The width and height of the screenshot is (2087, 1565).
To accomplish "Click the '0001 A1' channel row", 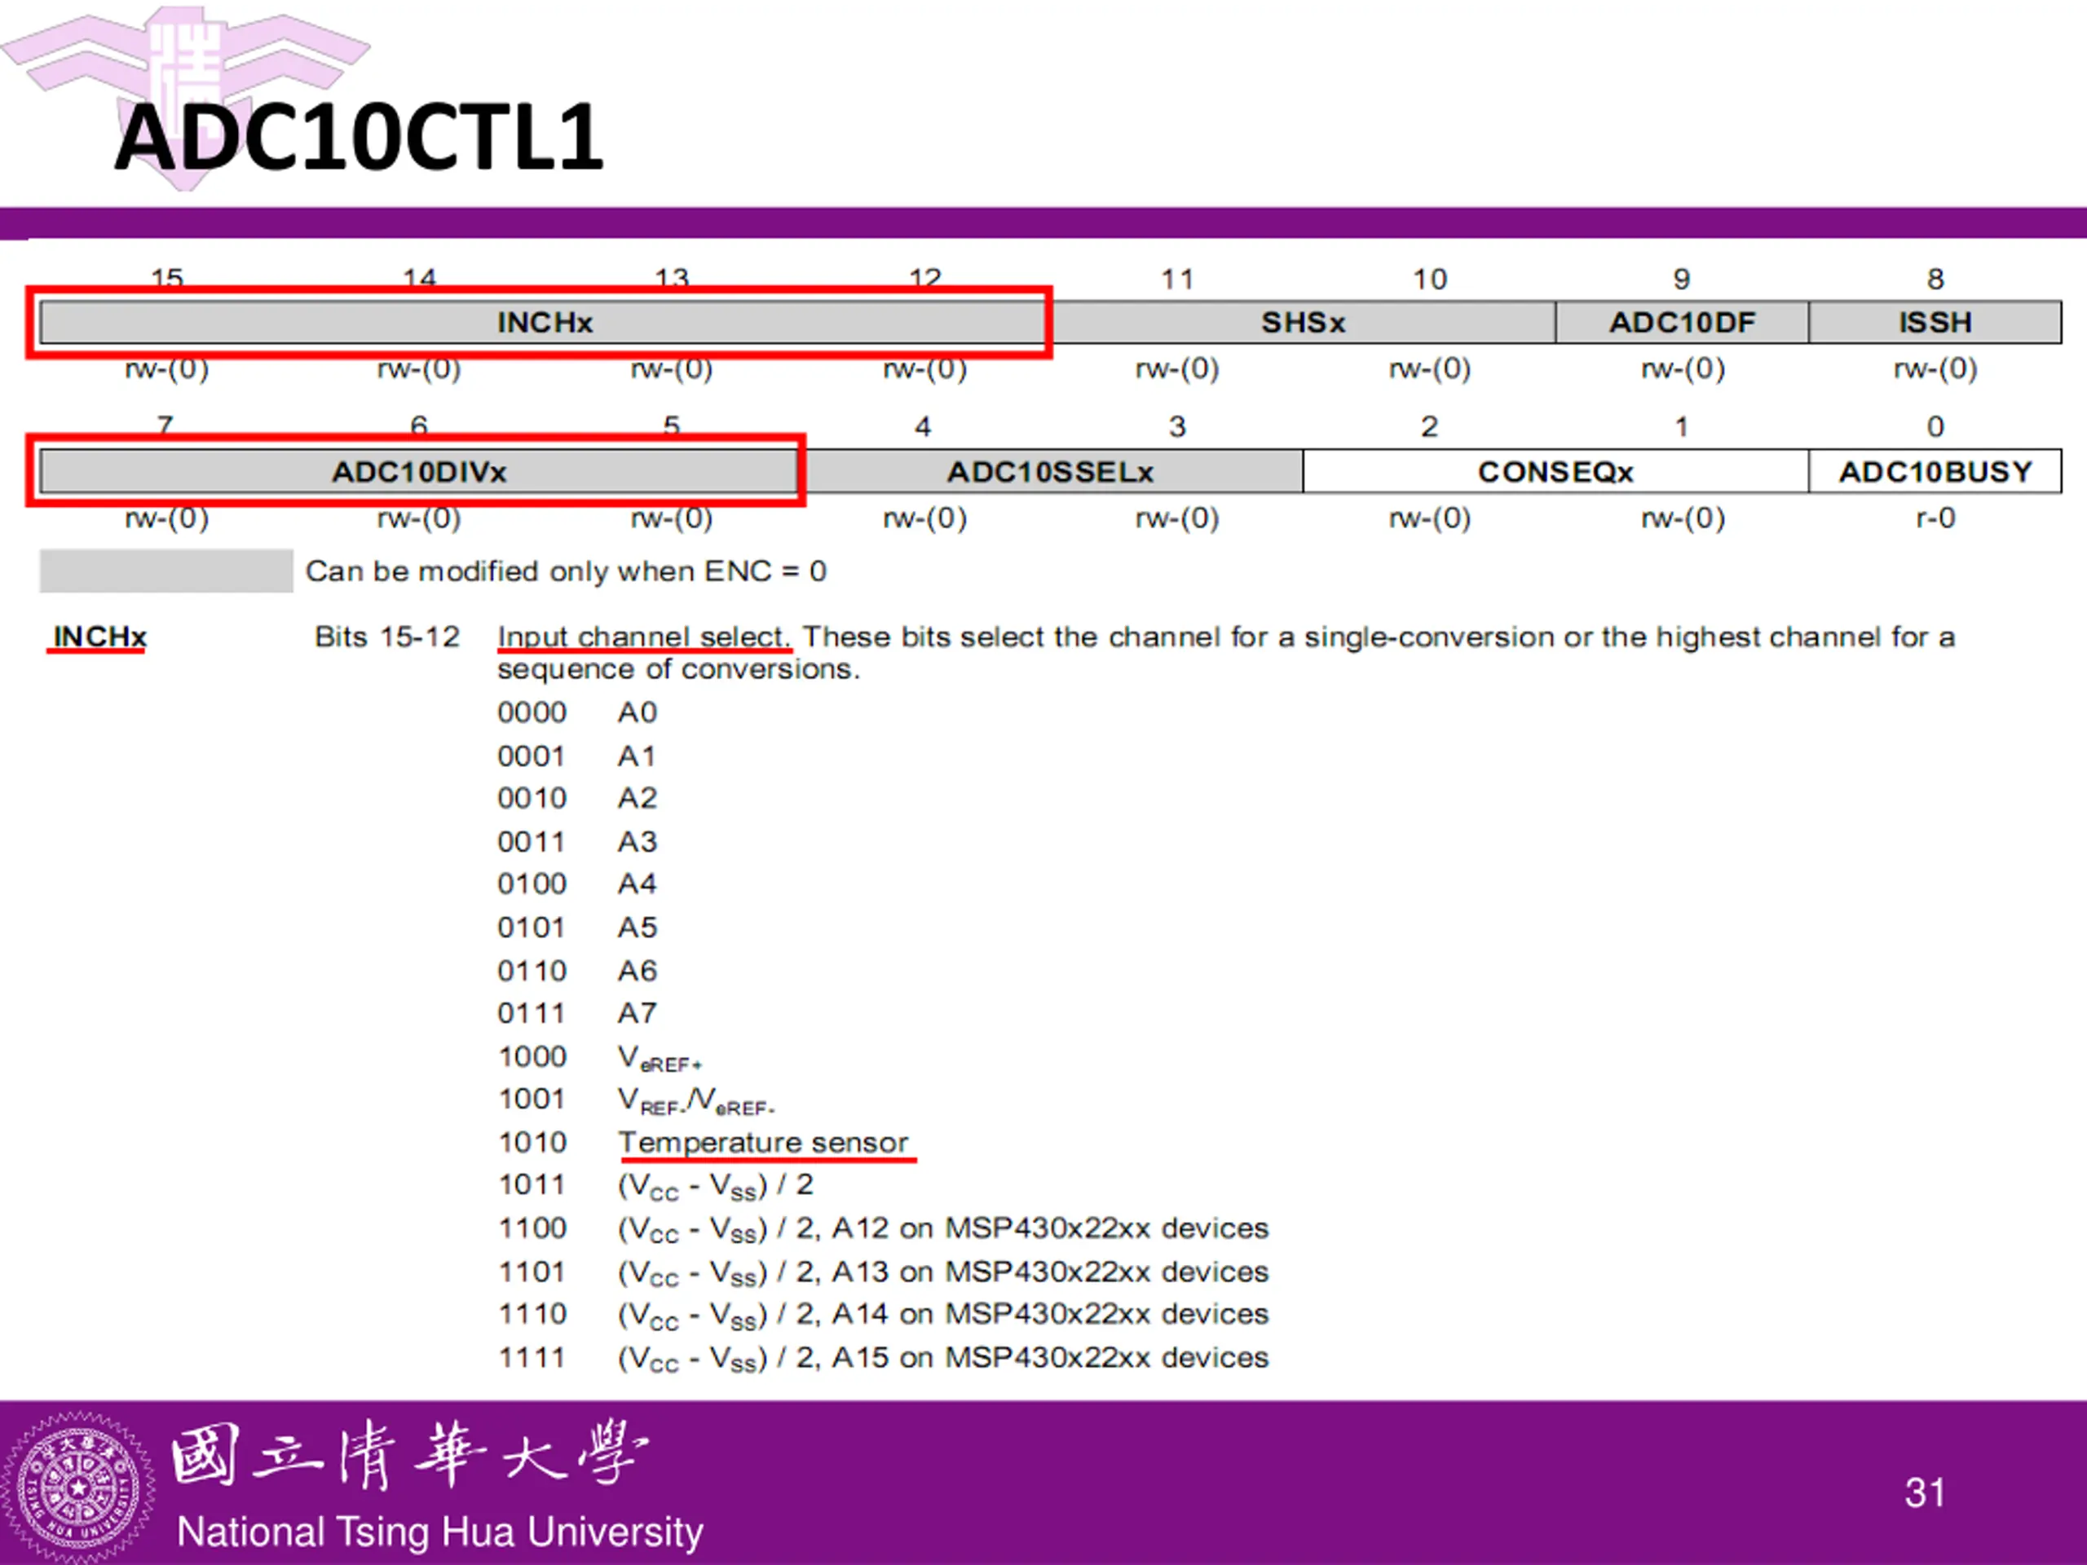I will 576,756.
